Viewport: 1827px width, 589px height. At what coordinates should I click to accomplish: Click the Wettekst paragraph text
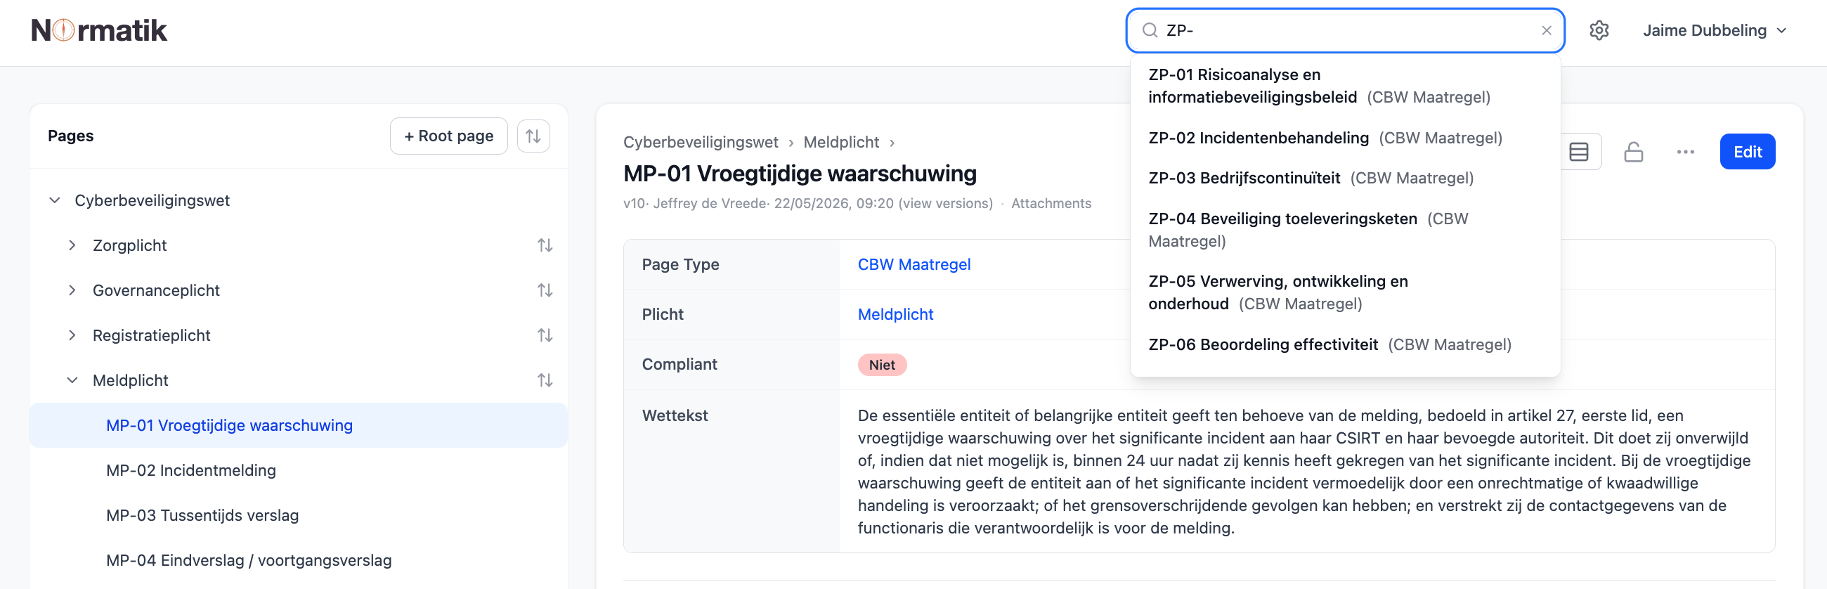[x=1303, y=472]
